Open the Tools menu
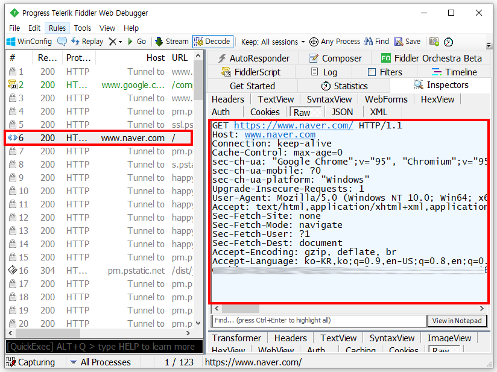The width and height of the screenshot is (497, 372). [83, 28]
